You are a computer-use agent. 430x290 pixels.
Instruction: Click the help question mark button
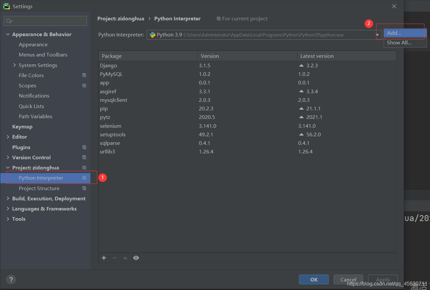[11, 279]
